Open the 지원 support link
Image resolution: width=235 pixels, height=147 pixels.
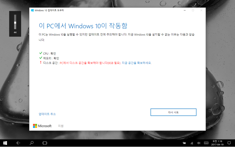[x=61, y=126]
